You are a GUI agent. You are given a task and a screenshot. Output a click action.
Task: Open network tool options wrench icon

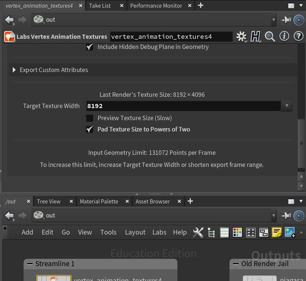(x=198, y=232)
